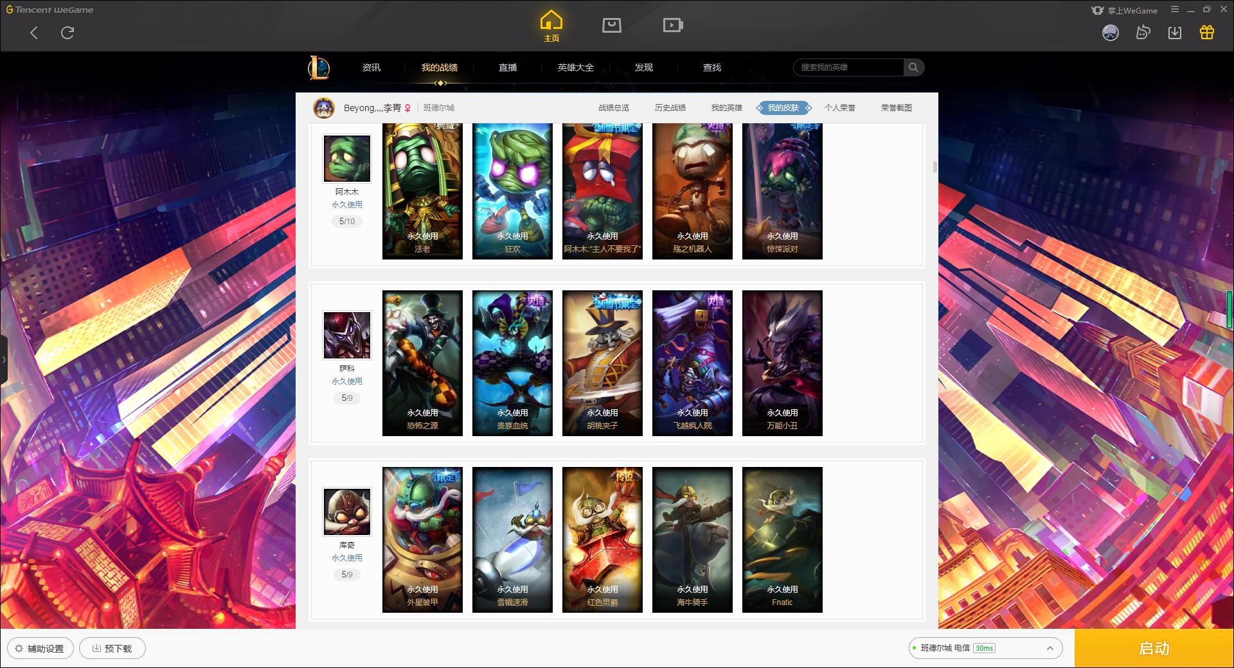Open 辅助设置 settings button
Image resolution: width=1234 pixels, height=668 pixels.
coord(40,649)
